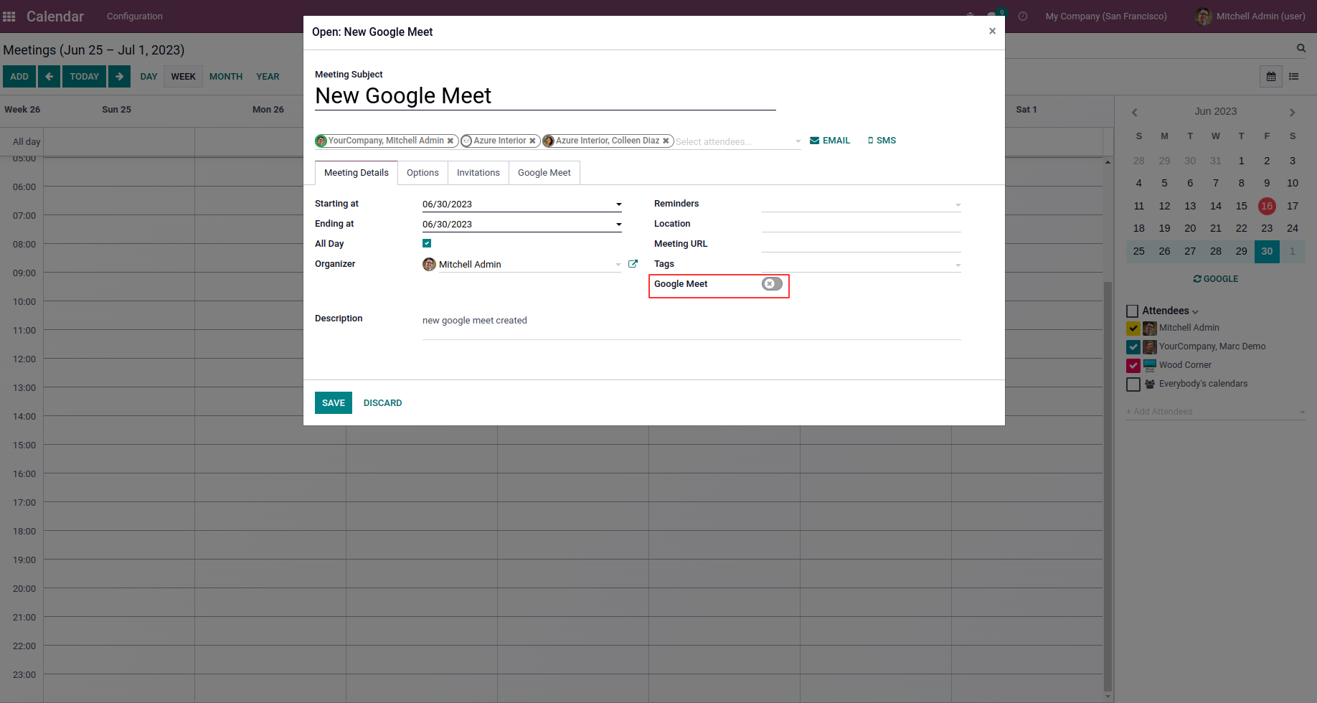Click the Description text area
The width and height of the screenshot is (1317, 703).
pyautogui.click(x=691, y=326)
